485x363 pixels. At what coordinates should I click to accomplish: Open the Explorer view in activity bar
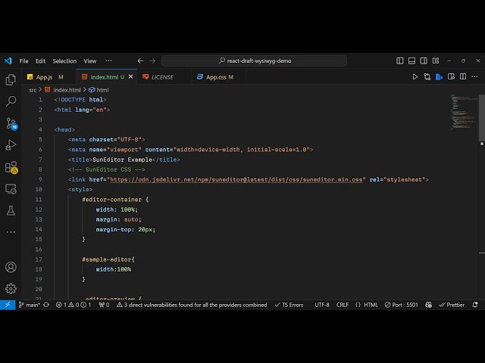point(11,79)
